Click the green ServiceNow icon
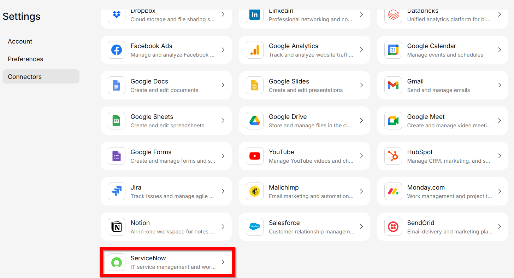The height and width of the screenshot is (278, 514). pyautogui.click(x=117, y=262)
